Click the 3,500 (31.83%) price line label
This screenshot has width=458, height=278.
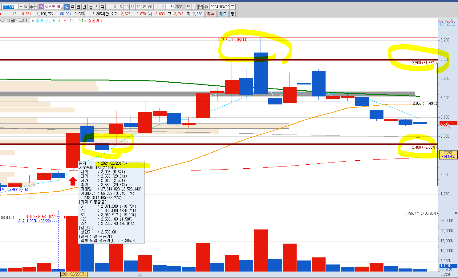tap(424, 63)
